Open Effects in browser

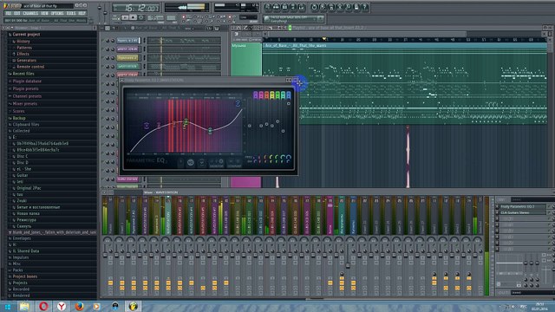(23, 54)
